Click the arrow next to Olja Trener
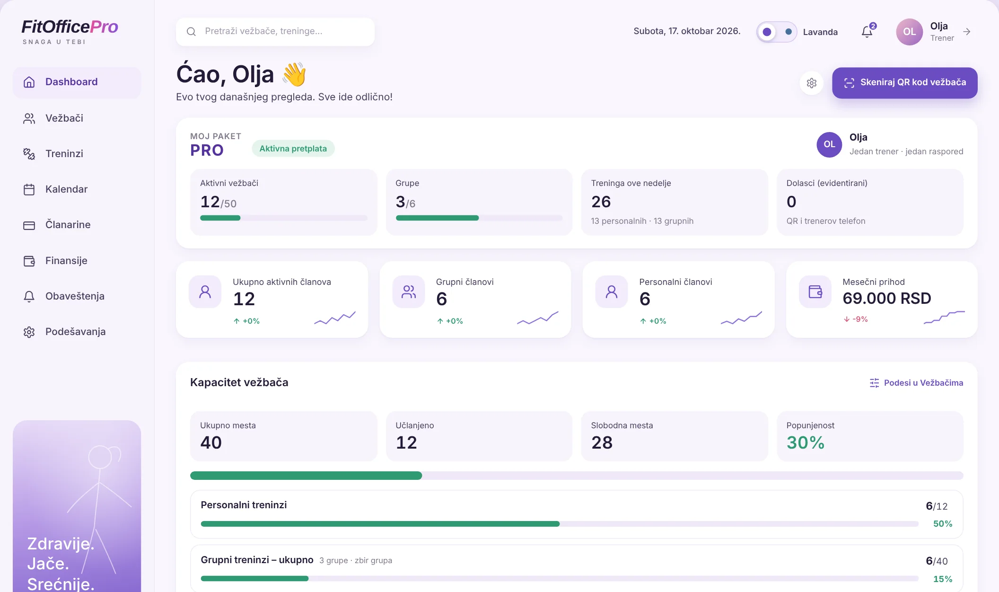Image resolution: width=999 pixels, height=592 pixels. click(967, 32)
